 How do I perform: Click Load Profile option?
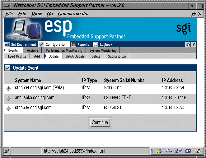(17, 56)
